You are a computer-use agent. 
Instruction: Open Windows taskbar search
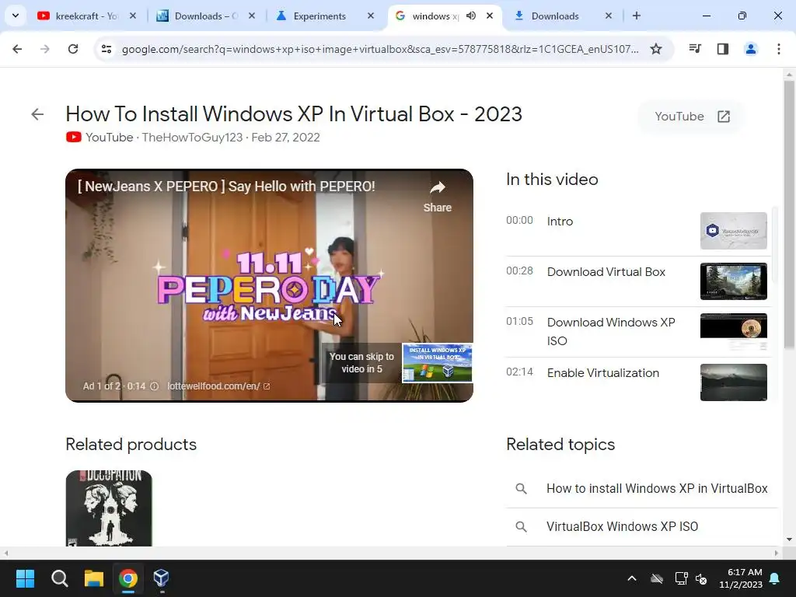(x=59, y=578)
